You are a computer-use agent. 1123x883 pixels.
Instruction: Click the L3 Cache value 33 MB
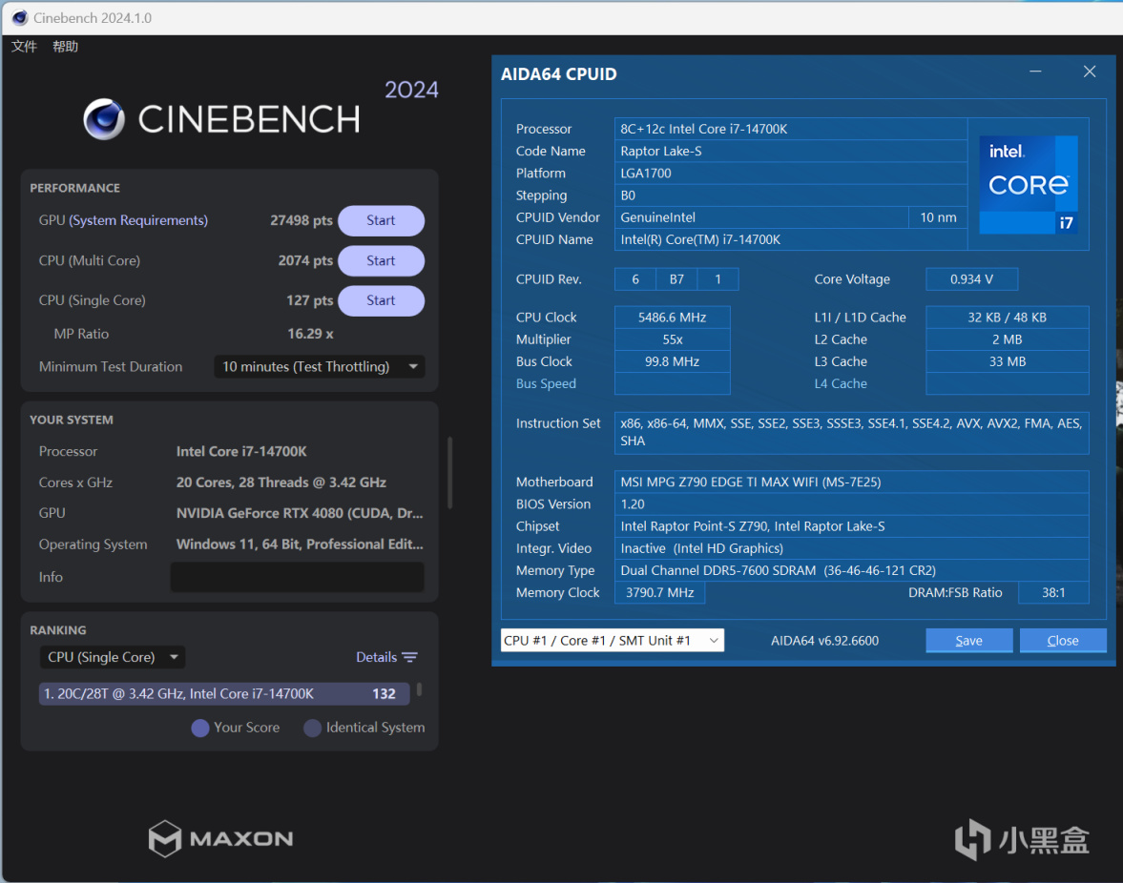point(1007,361)
